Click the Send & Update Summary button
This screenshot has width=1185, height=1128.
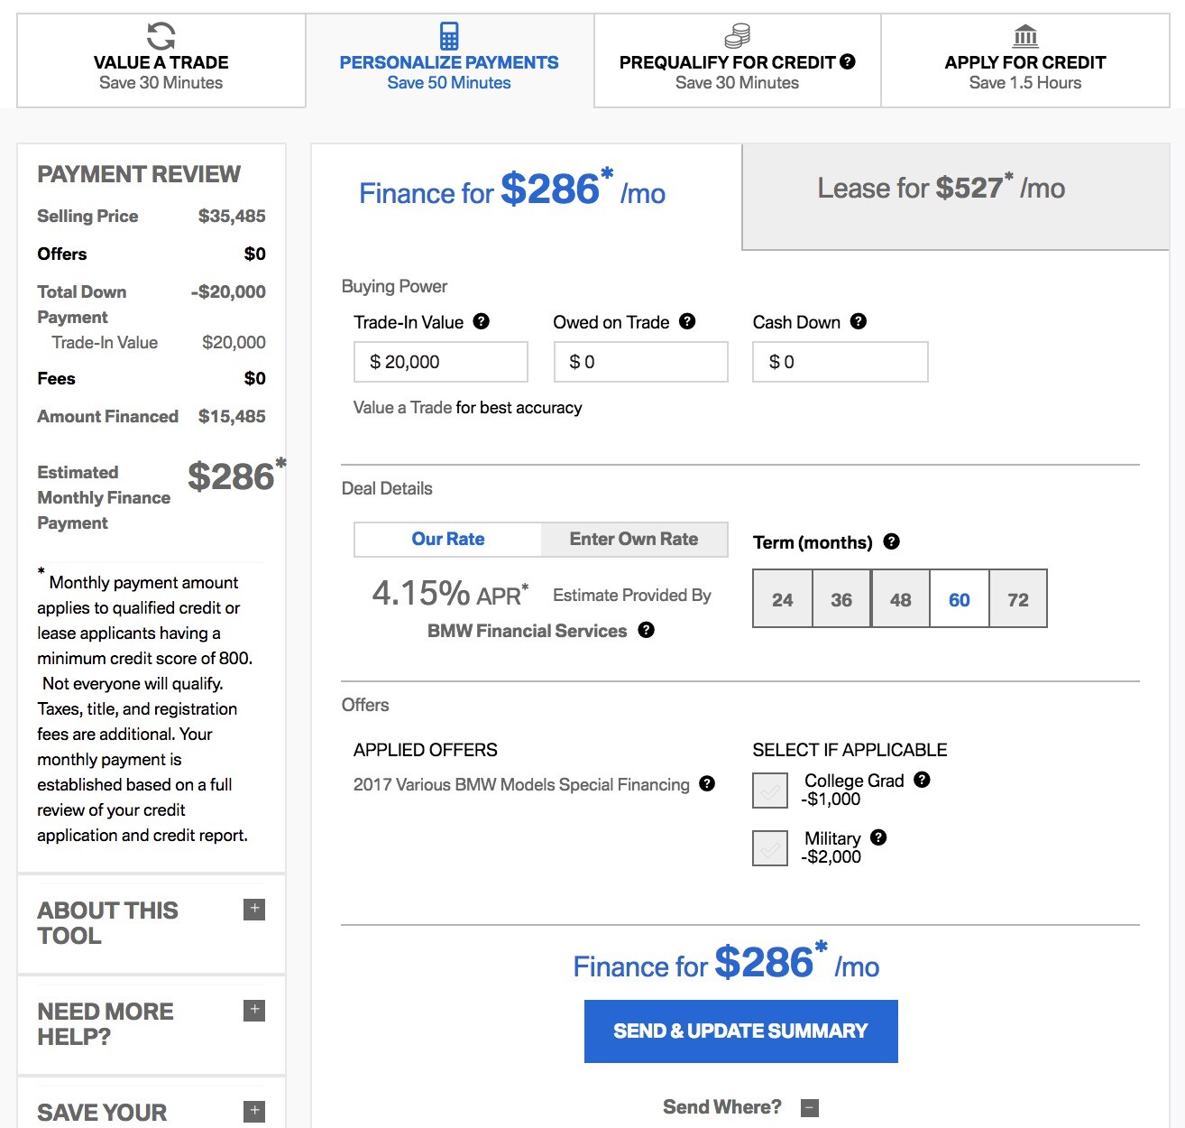741,1031
